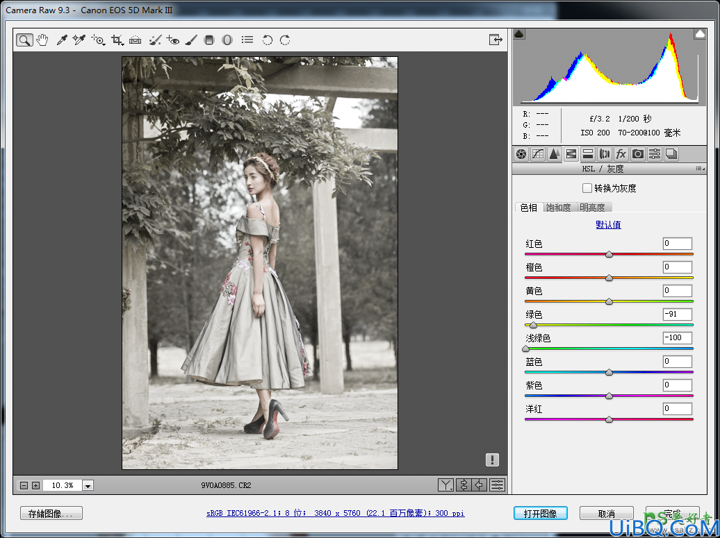Select the Zoom tool
720x538 pixels.
[24, 40]
